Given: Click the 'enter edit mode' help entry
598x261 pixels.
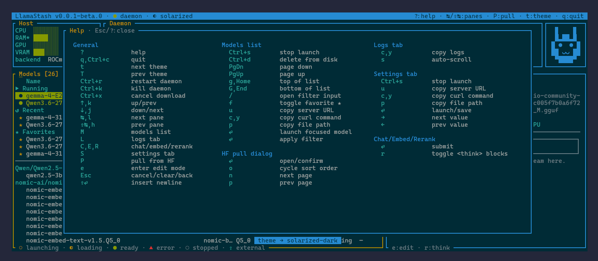Looking at the screenshot, I should click(158, 168).
